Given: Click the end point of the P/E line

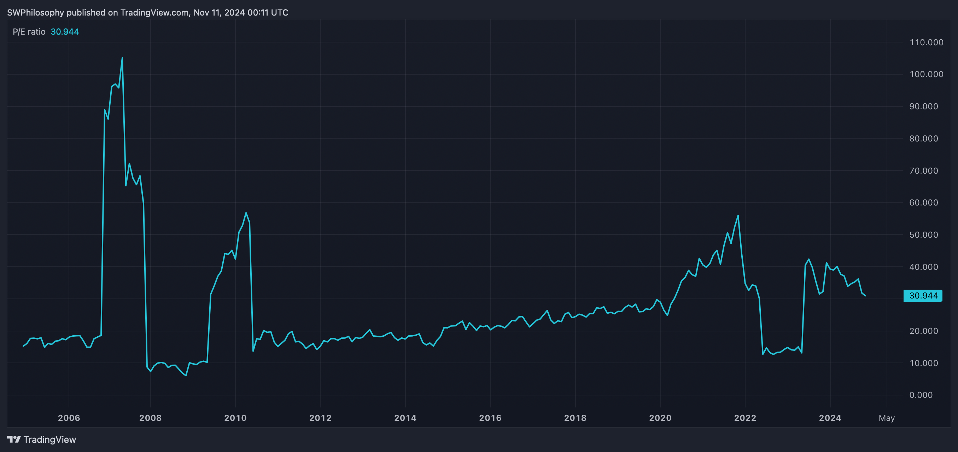Looking at the screenshot, I should pyautogui.click(x=865, y=296).
